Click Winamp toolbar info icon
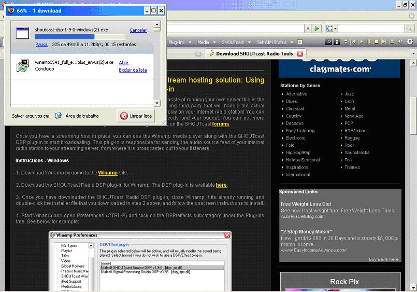 pos(337,42)
